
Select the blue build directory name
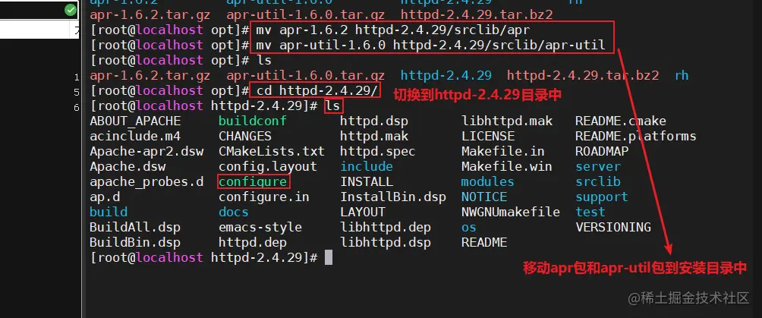point(109,212)
